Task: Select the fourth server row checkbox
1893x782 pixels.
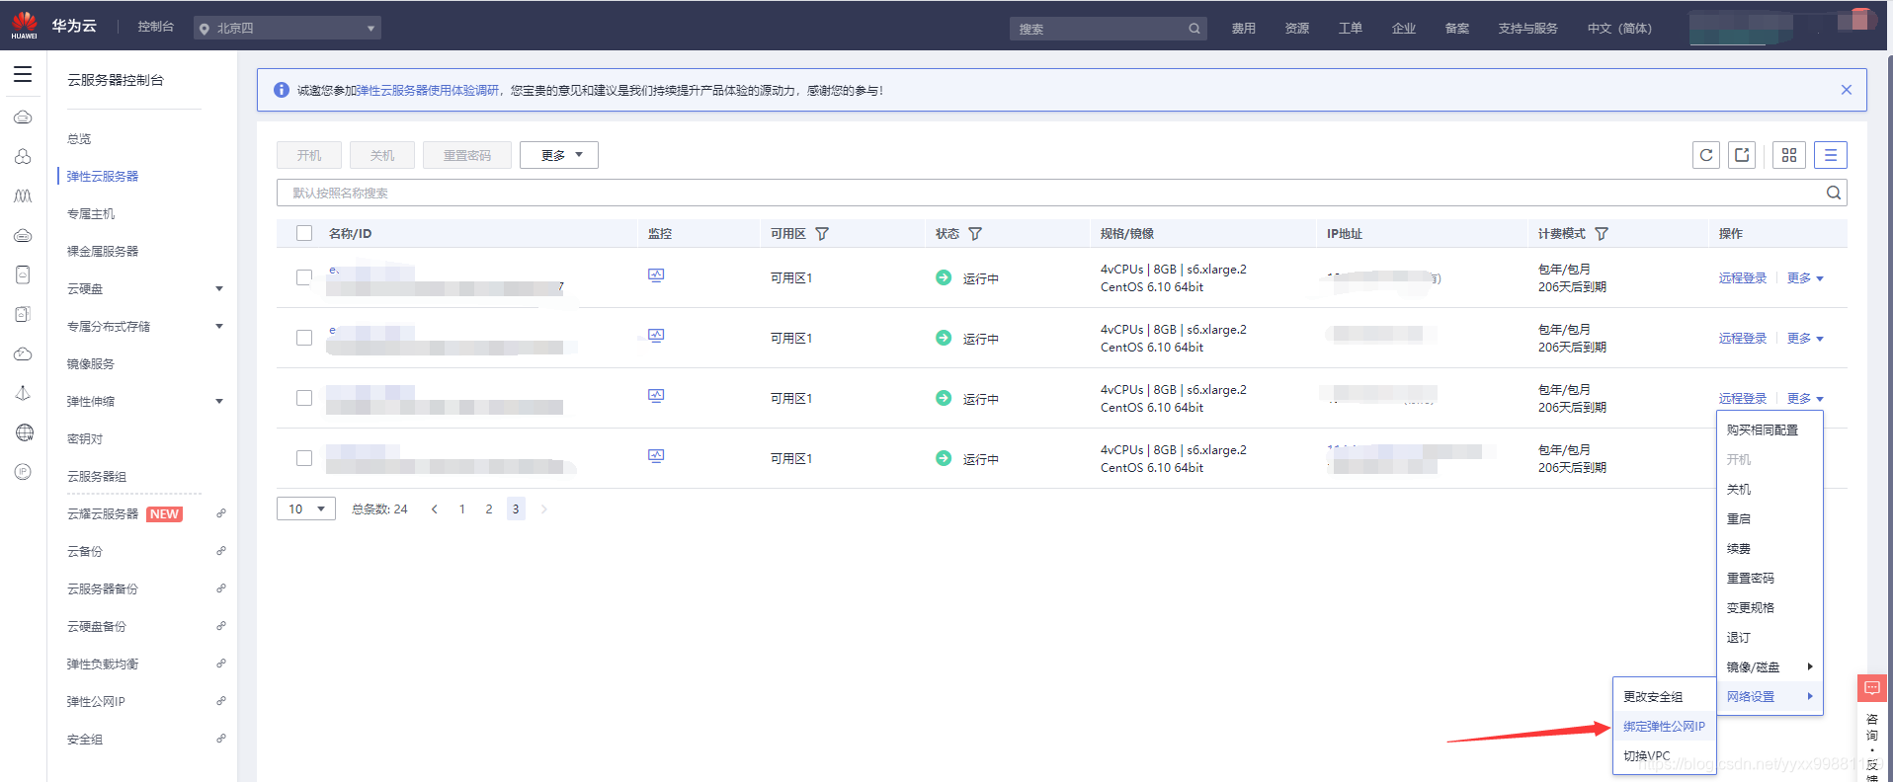Action: [304, 458]
